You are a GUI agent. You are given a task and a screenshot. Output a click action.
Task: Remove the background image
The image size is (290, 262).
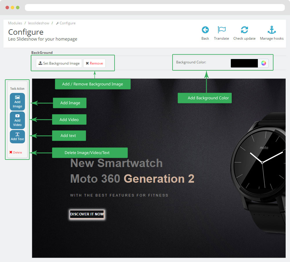[x=94, y=63]
